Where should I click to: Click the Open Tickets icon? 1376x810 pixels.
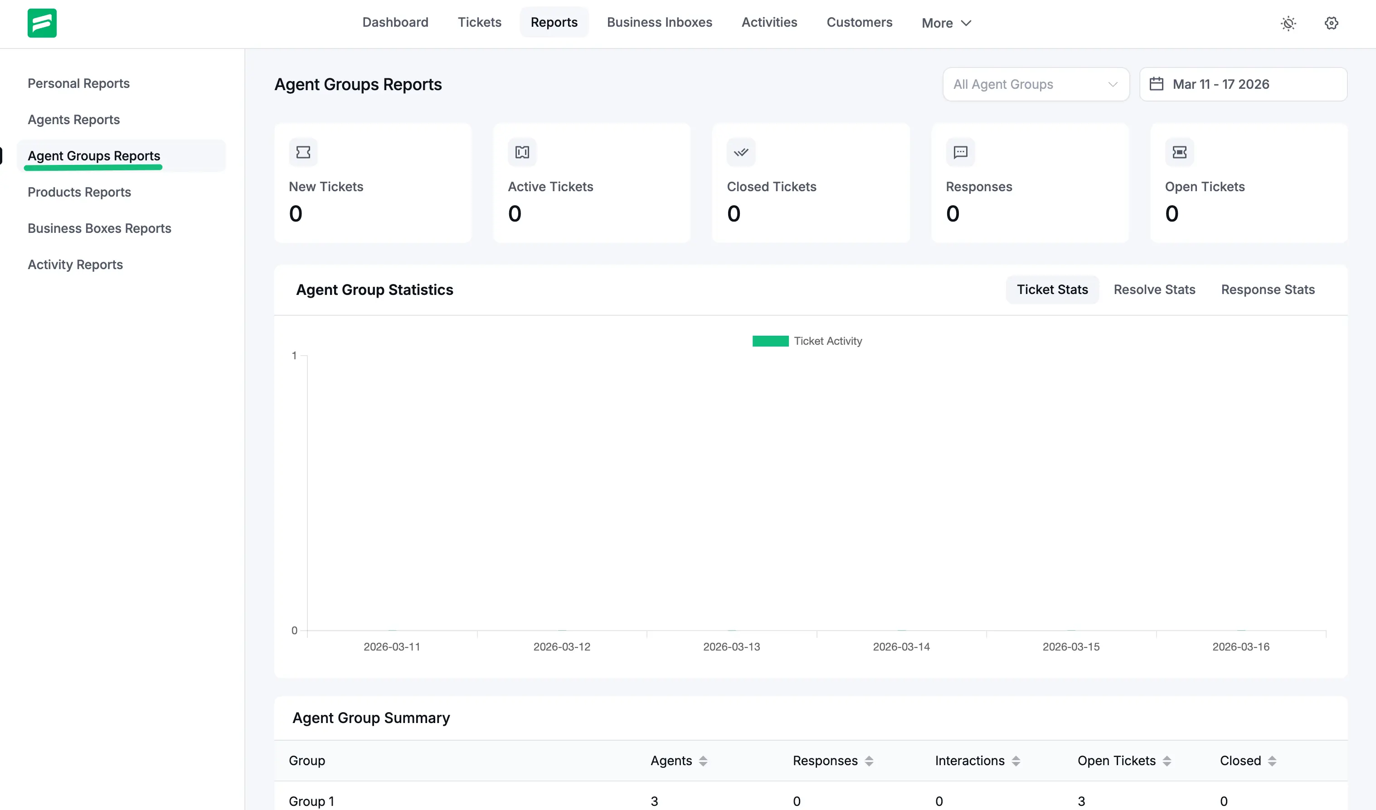tap(1179, 152)
